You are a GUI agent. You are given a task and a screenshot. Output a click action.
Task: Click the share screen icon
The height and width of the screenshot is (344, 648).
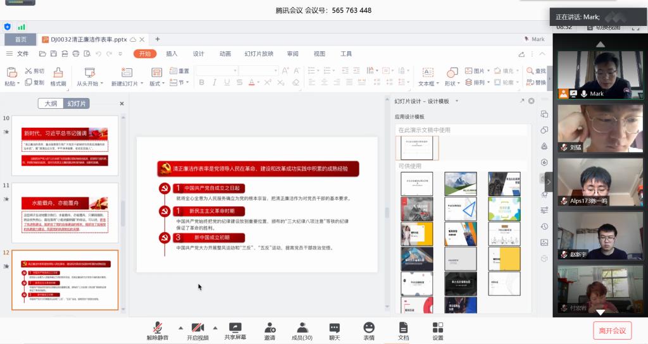[x=235, y=328]
